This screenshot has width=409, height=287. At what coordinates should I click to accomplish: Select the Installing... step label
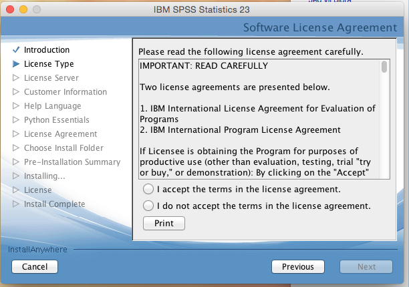pyautogui.click(x=44, y=176)
